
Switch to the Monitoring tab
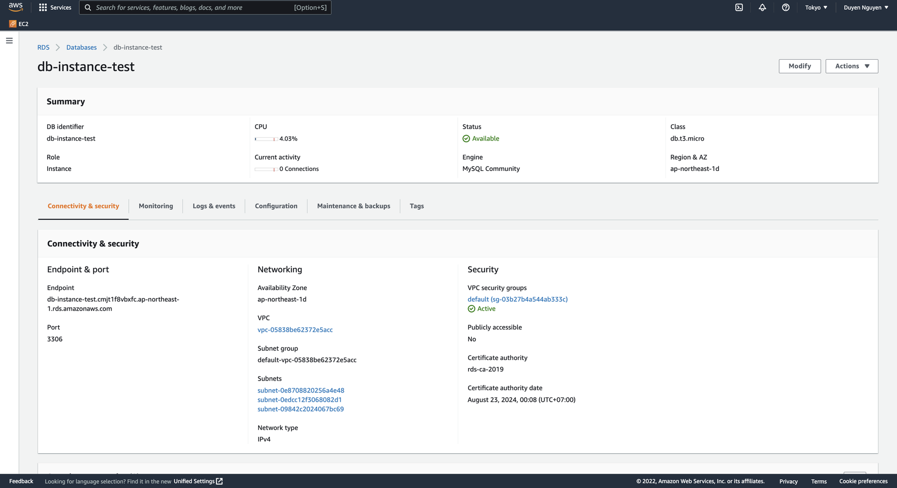[x=155, y=206]
